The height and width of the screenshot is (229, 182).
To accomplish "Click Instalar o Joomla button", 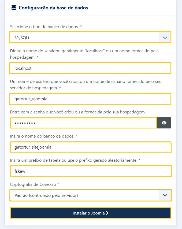I will tap(91, 213).
